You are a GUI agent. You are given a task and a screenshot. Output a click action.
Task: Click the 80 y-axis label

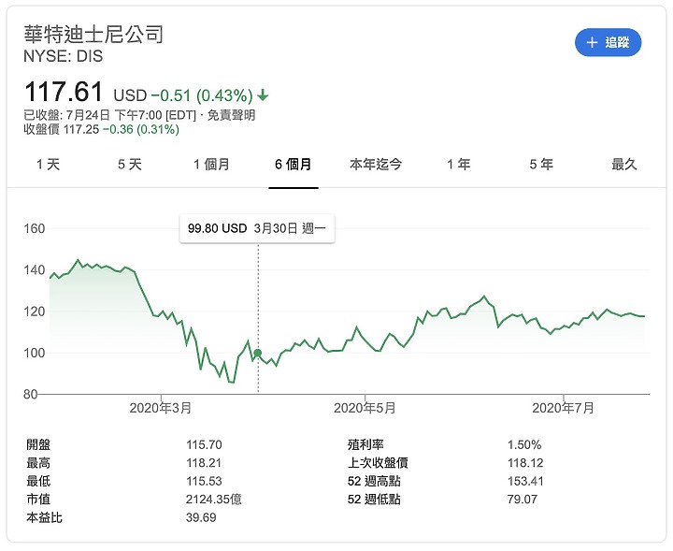coord(31,394)
